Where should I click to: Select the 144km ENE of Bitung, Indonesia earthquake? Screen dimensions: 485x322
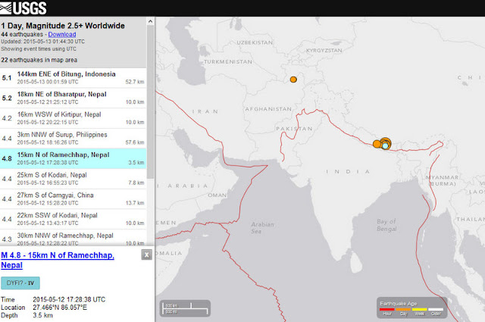[x=73, y=77]
